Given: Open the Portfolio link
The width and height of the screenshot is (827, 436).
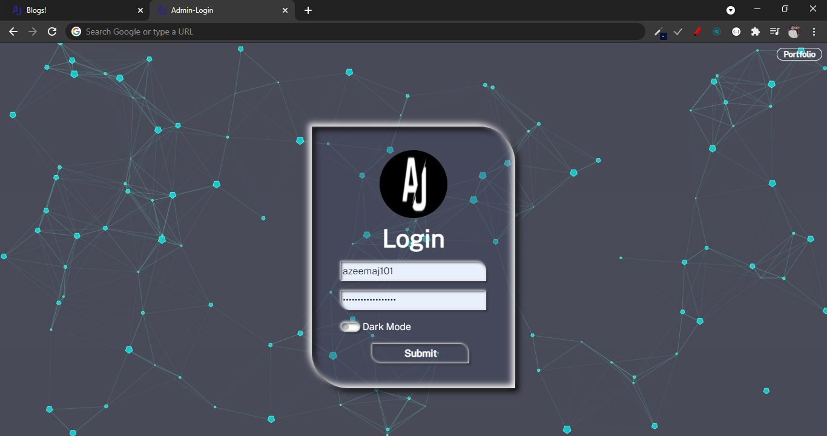Looking at the screenshot, I should [x=800, y=54].
